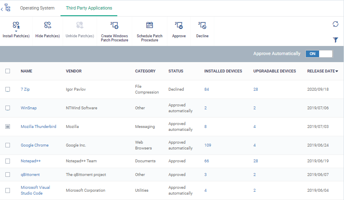Image resolution: width=344 pixels, height=200 pixels.
Task: View 28 upgradable devices for Notepad++
Action: click(x=256, y=161)
